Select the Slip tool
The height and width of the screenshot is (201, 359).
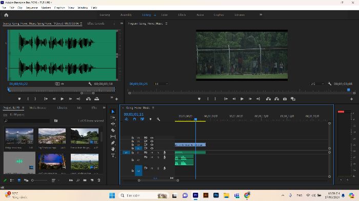click(113, 137)
